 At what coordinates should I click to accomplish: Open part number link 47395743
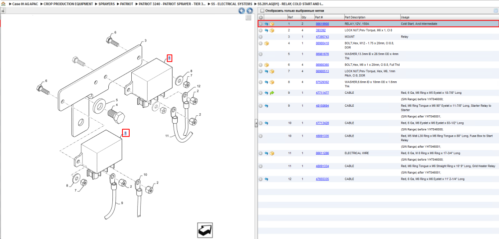click(x=322, y=37)
